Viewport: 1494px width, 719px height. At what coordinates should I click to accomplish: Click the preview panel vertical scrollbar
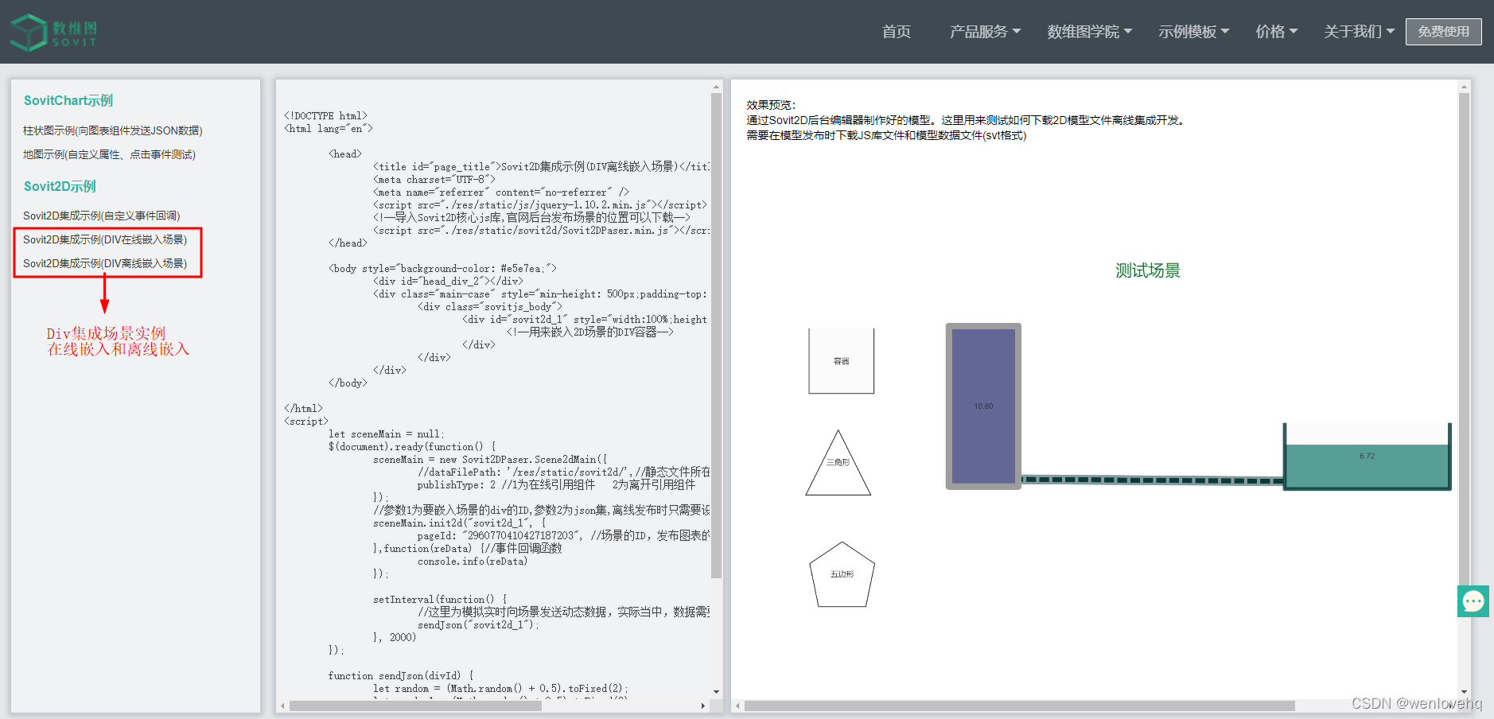1464,342
